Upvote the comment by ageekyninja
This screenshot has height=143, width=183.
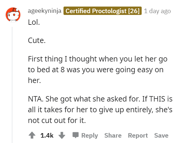point(32,135)
